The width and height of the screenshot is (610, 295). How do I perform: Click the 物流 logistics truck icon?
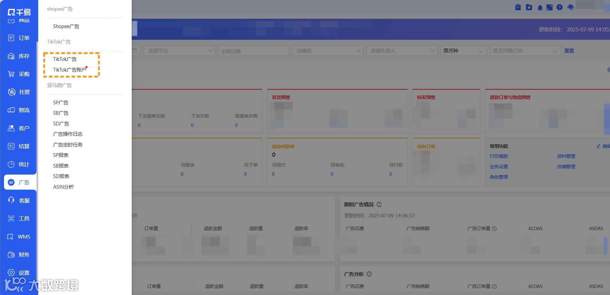(x=11, y=110)
